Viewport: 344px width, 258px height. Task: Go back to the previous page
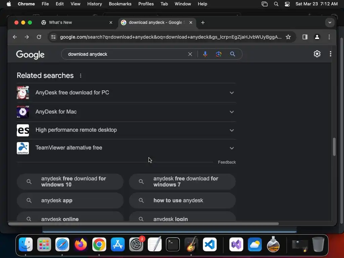click(x=15, y=37)
